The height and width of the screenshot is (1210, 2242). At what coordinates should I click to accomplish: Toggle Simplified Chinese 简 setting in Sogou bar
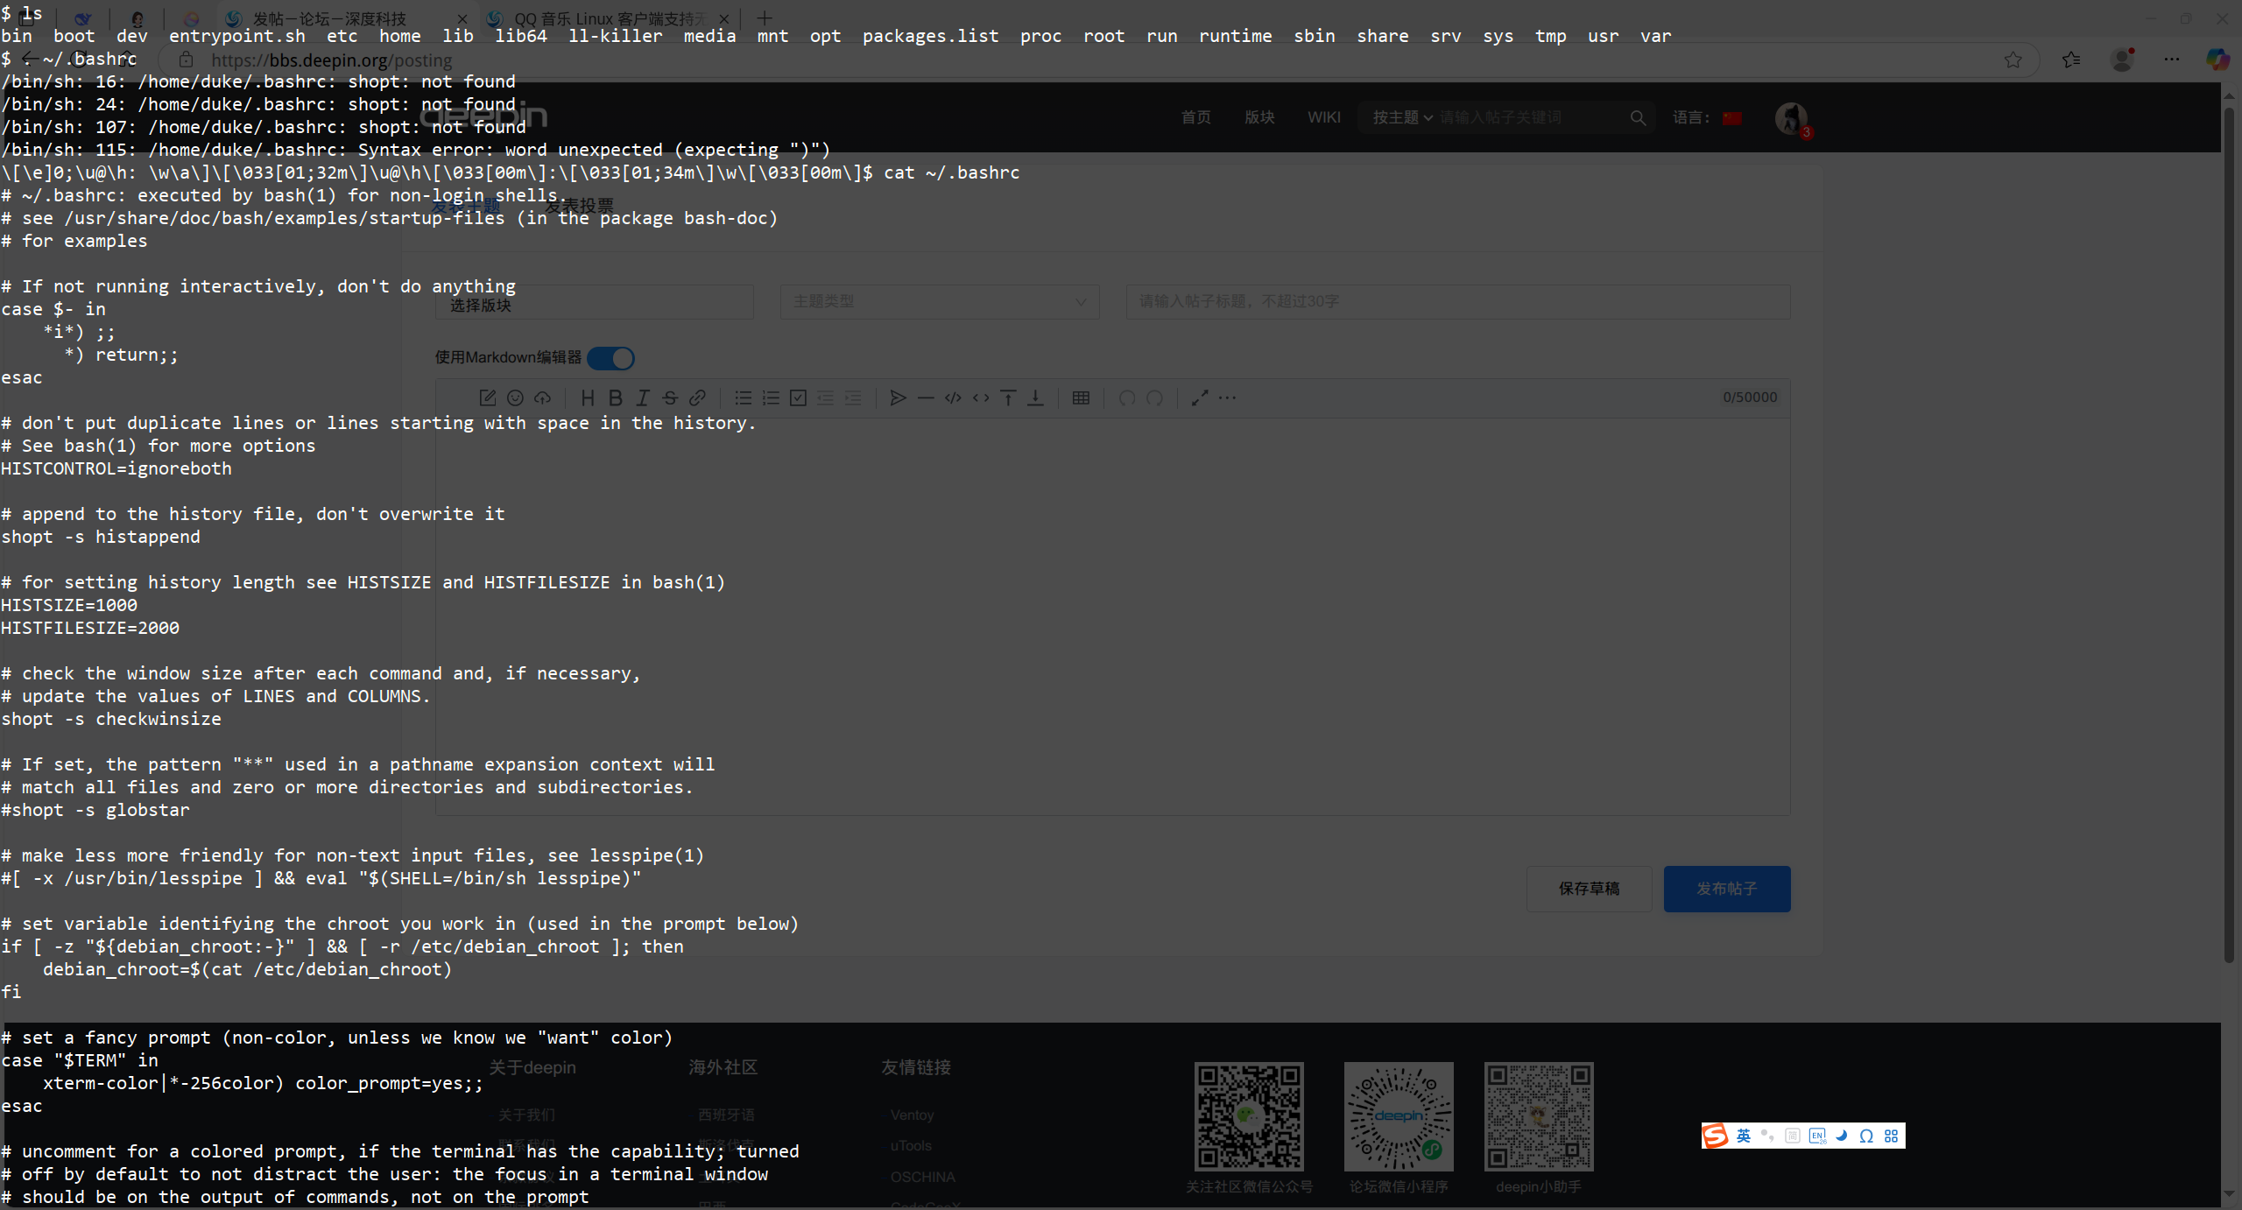point(1792,1136)
